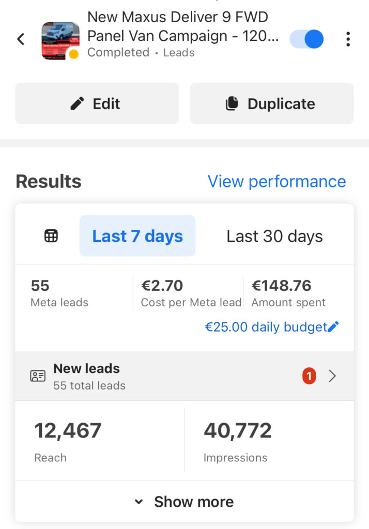369x529 pixels.
Task: Tap the campaign status dot on thumbnail
Action: (74, 54)
